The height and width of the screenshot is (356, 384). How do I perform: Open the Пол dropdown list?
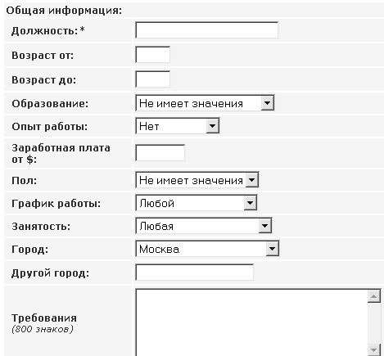click(x=197, y=179)
